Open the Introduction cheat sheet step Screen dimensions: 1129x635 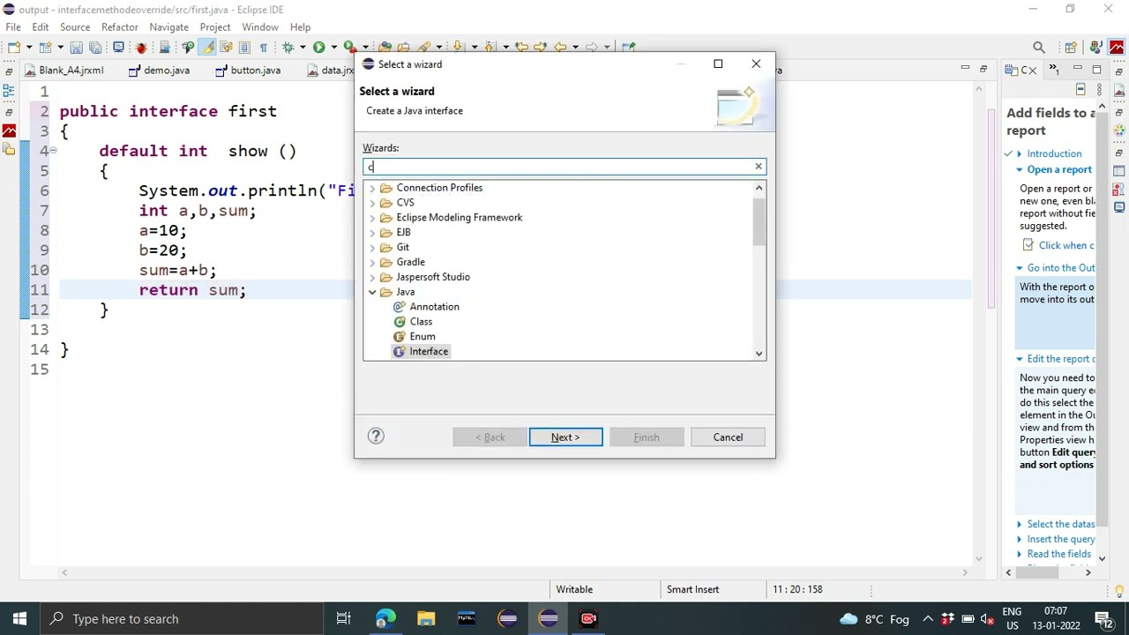[1054, 153]
